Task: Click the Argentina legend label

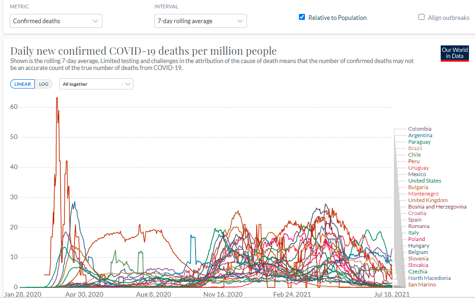Action: point(420,135)
